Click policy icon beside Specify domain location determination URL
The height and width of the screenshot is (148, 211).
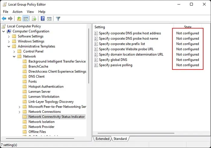(x=96, y=54)
